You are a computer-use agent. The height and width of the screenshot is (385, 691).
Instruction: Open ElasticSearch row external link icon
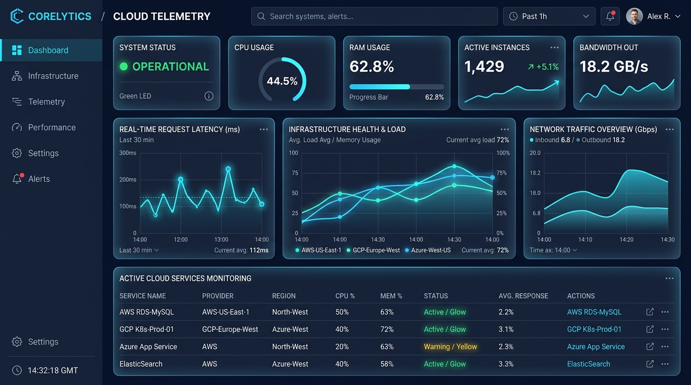[650, 364]
